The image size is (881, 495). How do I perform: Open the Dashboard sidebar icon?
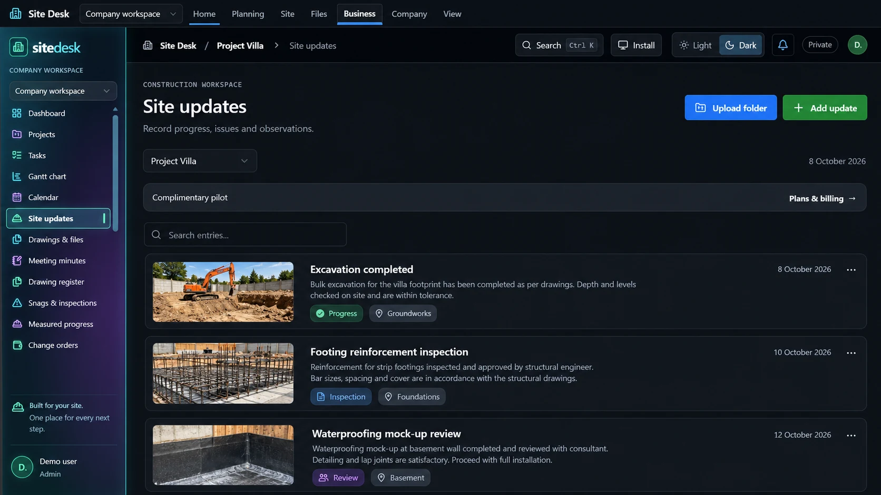17,113
